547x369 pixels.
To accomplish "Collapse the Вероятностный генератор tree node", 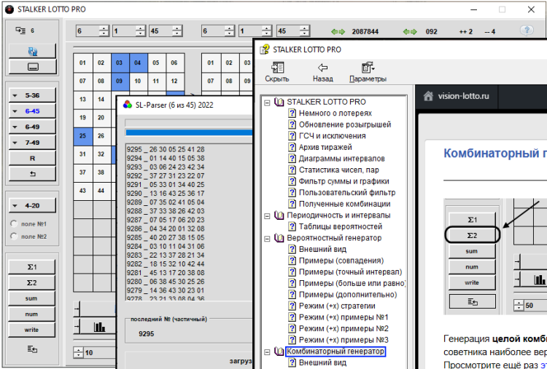I will tap(267, 238).
